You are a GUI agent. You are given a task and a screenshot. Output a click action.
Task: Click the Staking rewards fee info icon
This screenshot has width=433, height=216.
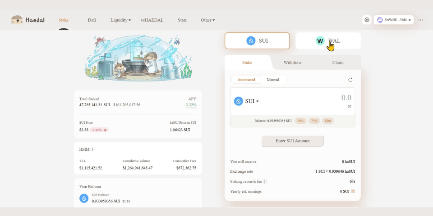click(x=265, y=181)
